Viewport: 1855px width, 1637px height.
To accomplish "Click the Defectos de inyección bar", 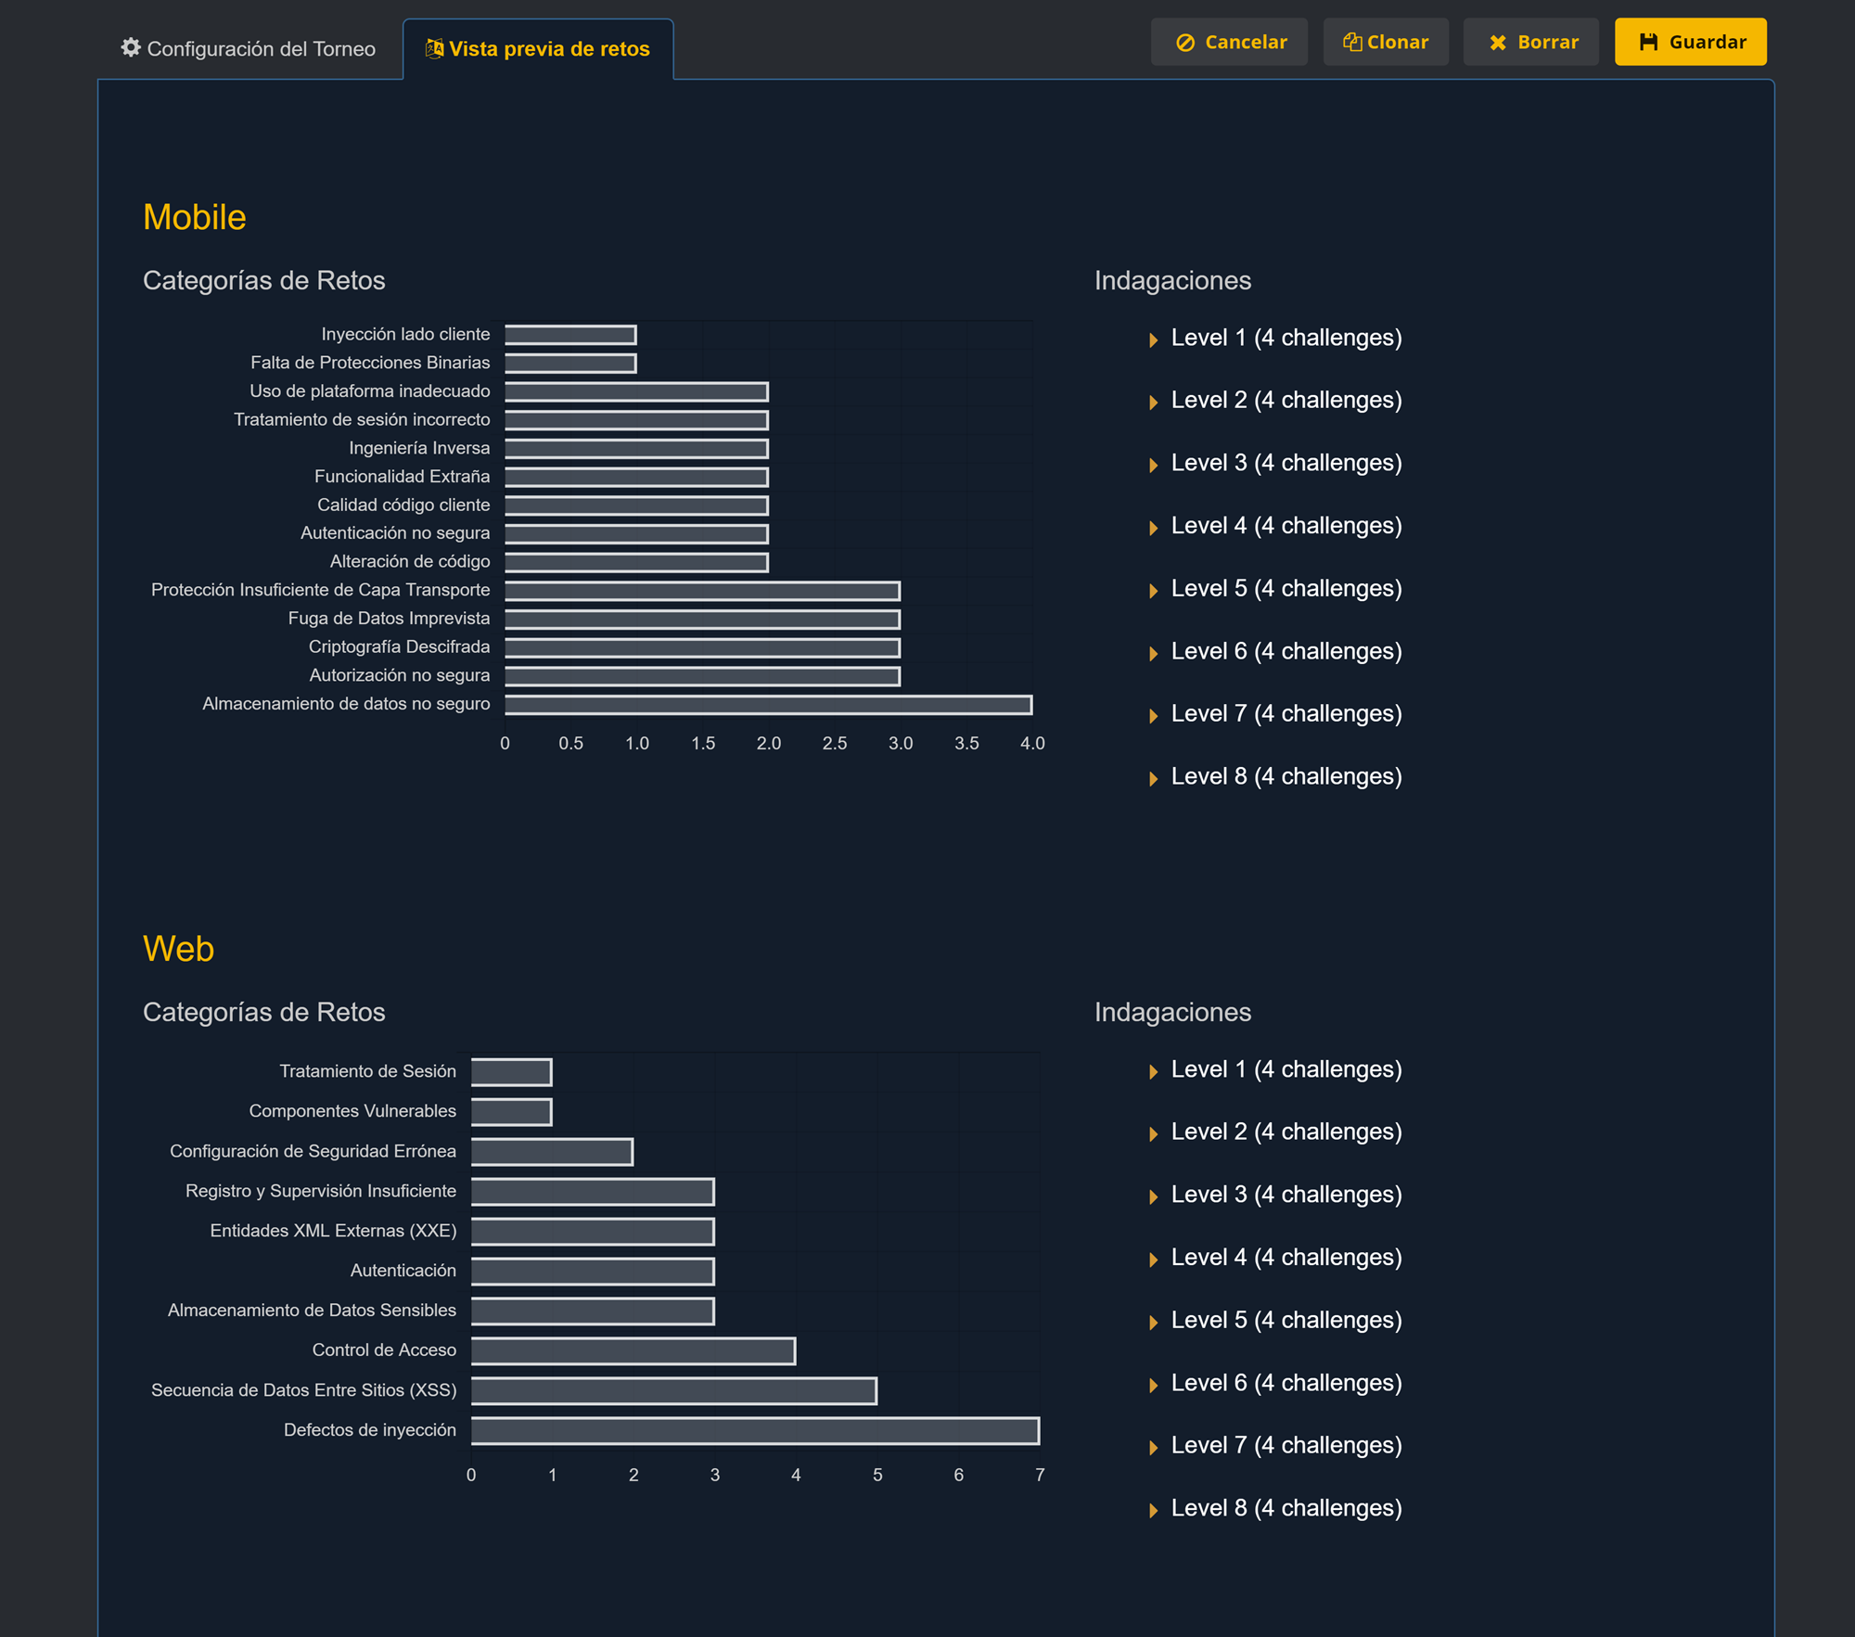I will tap(754, 1430).
